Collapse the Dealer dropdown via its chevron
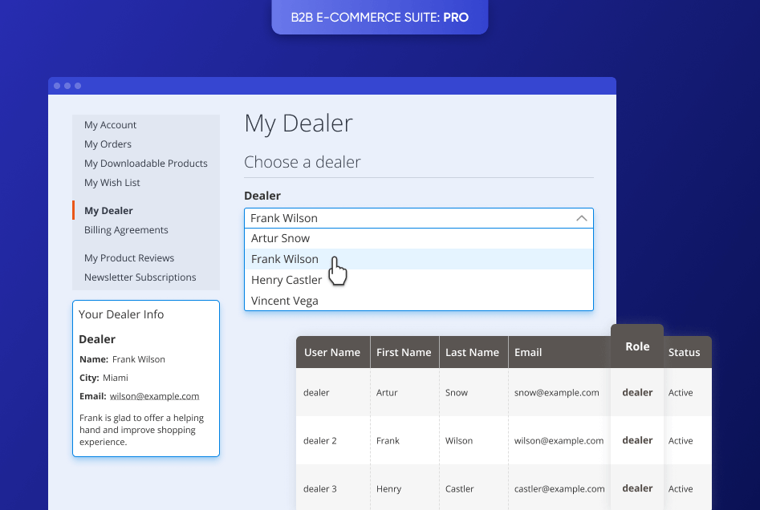760x510 pixels. pos(581,217)
